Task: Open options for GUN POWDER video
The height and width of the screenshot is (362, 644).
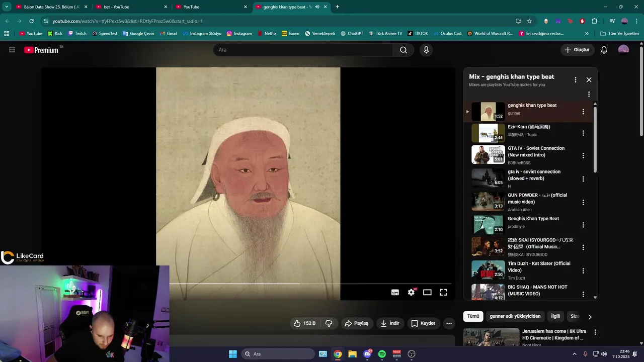Action: click(583, 202)
